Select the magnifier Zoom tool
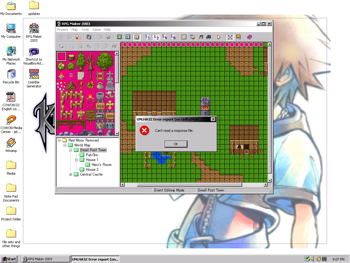The image size is (350, 263). [x=81, y=46]
